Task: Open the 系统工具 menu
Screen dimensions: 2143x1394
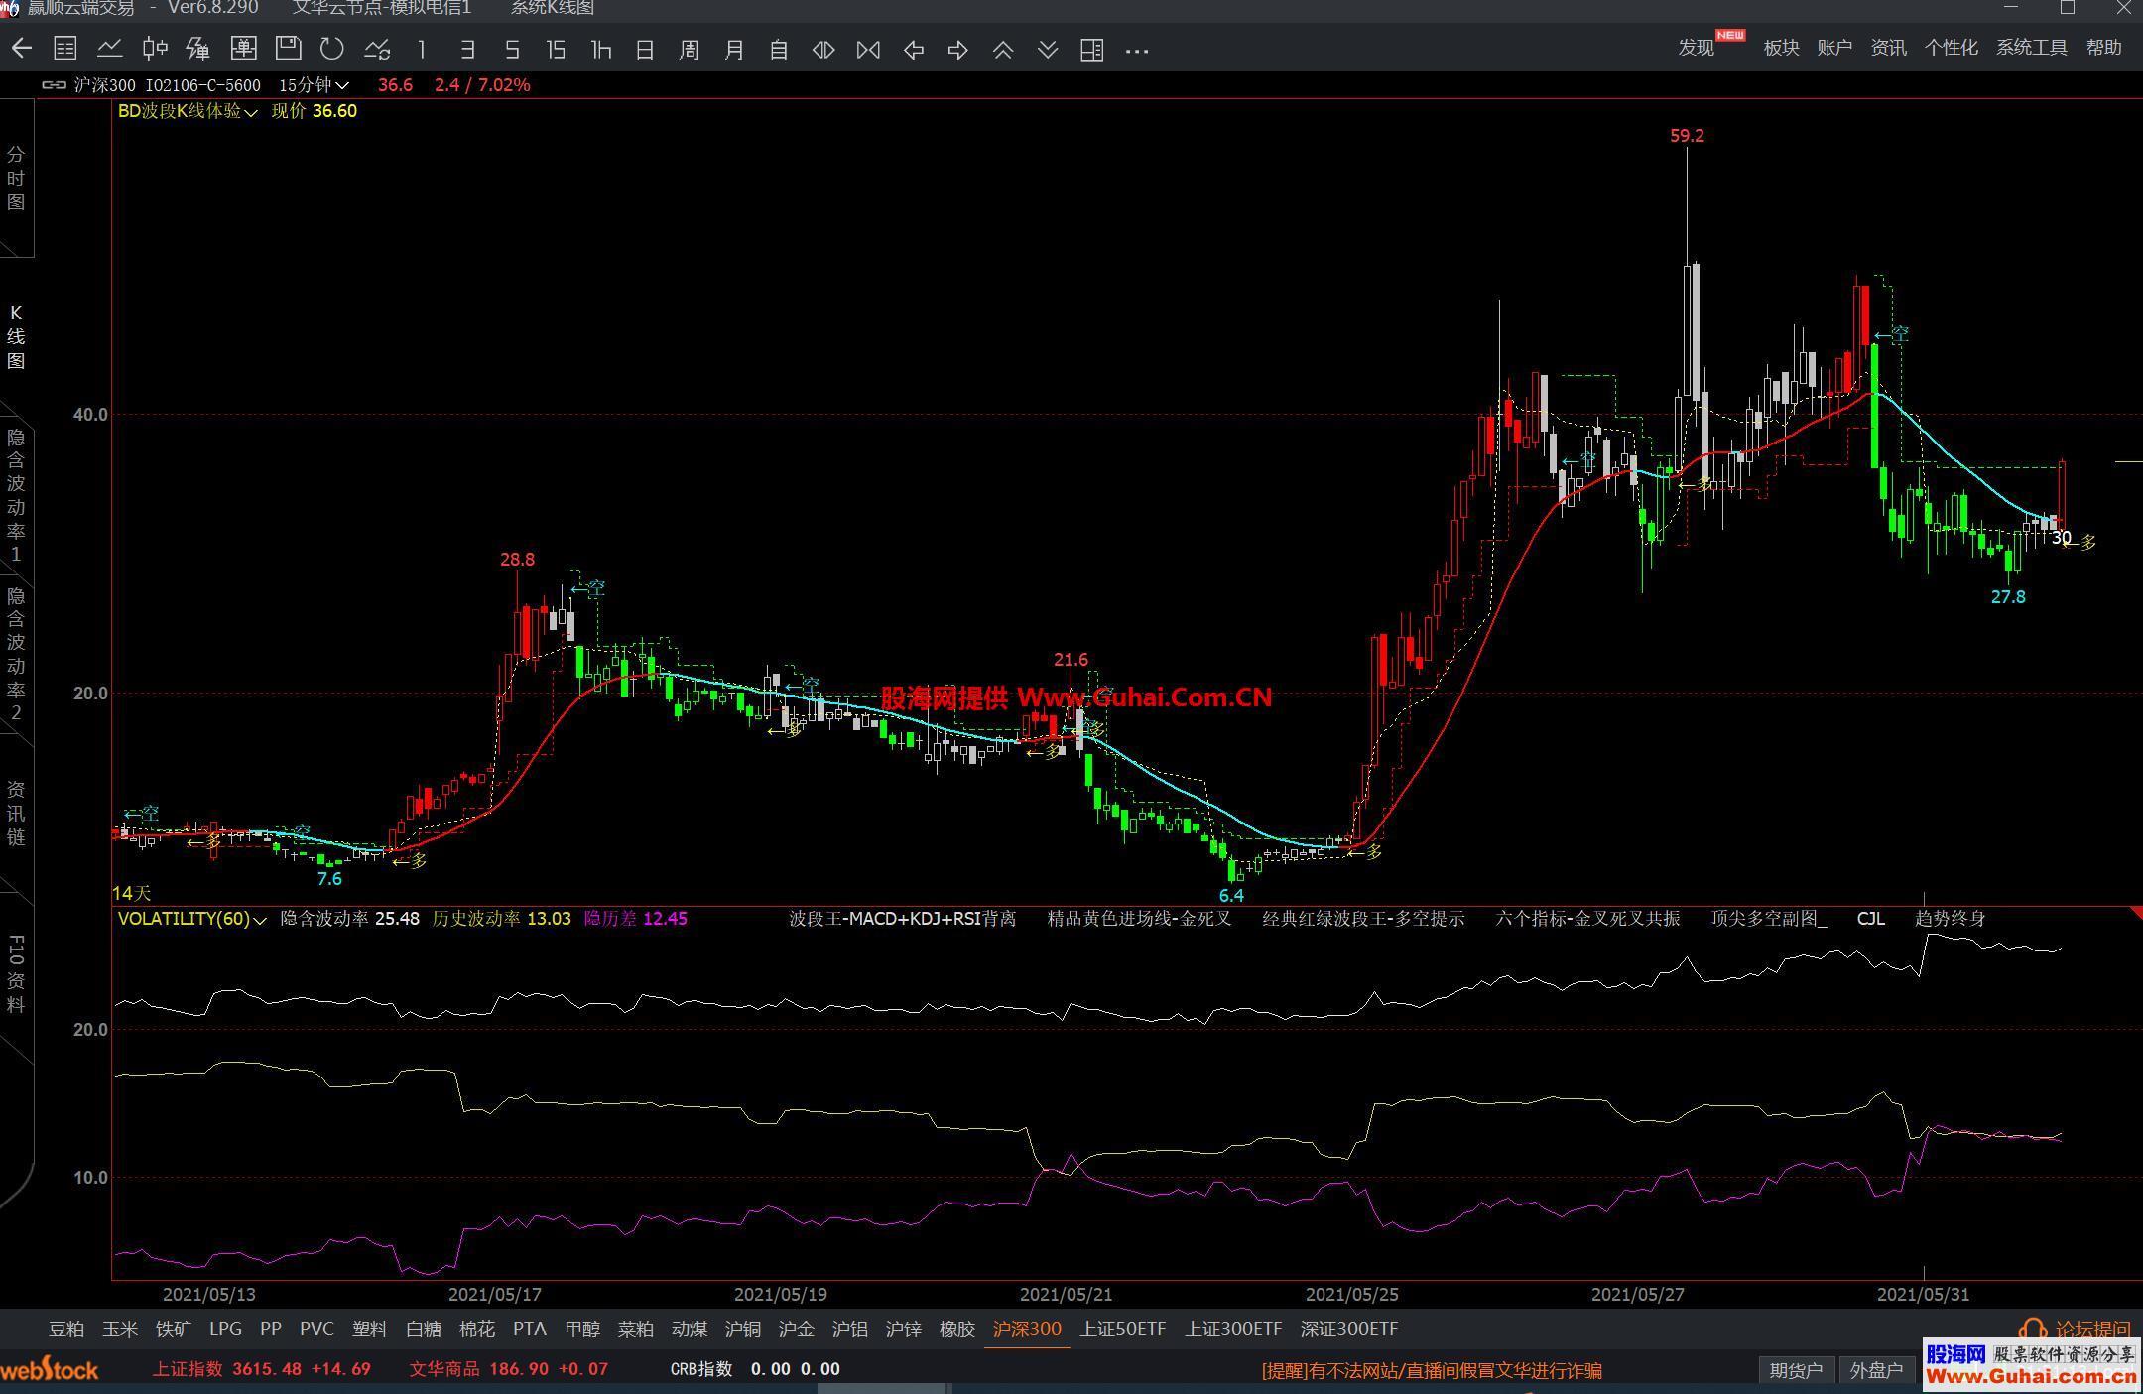Action: pyautogui.click(x=2031, y=48)
